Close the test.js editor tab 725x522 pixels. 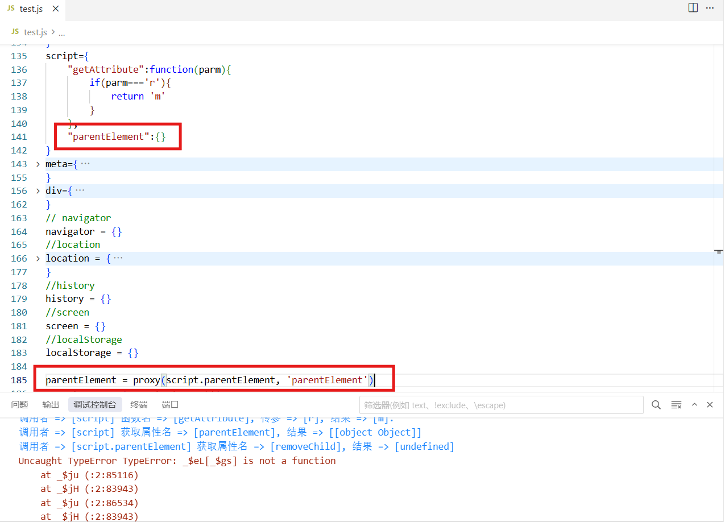(55, 9)
